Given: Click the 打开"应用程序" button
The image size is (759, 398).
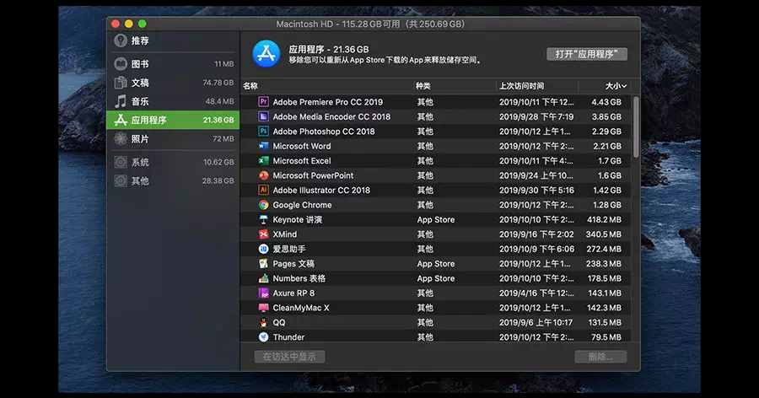Looking at the screenshot, I should 587,54.
